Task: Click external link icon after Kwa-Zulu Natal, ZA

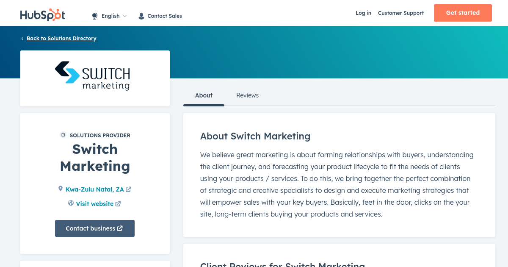Action: tap(128, 189)
